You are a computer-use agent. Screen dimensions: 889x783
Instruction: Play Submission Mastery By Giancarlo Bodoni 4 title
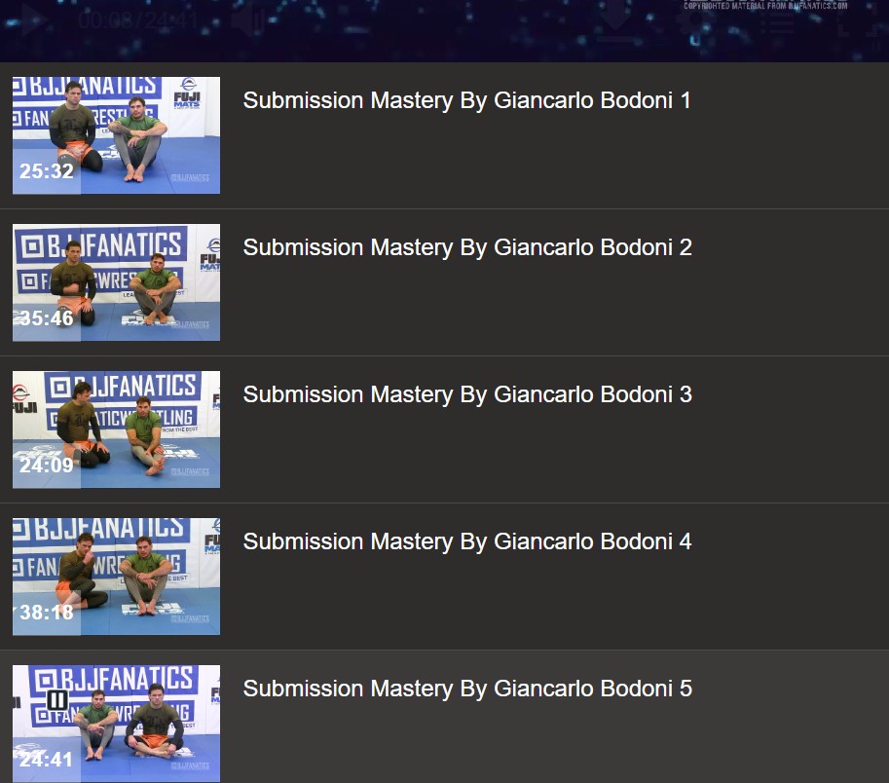click(x=467, y=541)
